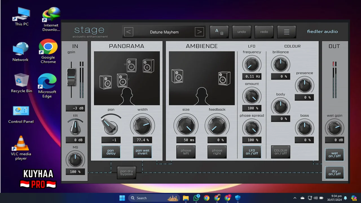Toggle COLOUR on/off
Image resolution: width=361 pixels, height=203 pixels.
281,152
